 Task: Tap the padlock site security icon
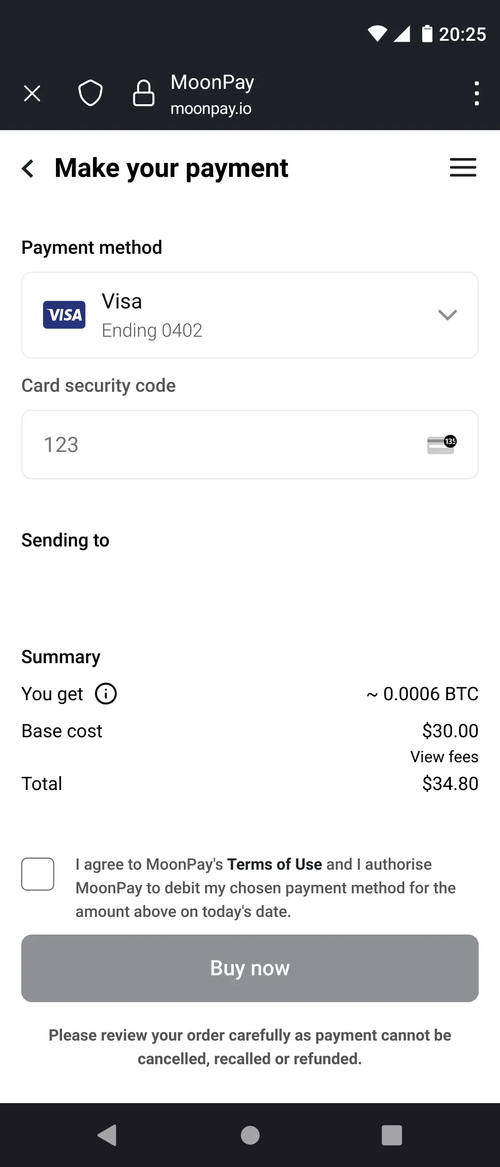[144, 93]
